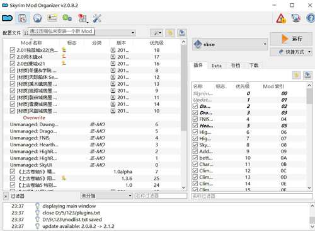Switch to the downloads tab
315x231 pixels.
point(254,66)
